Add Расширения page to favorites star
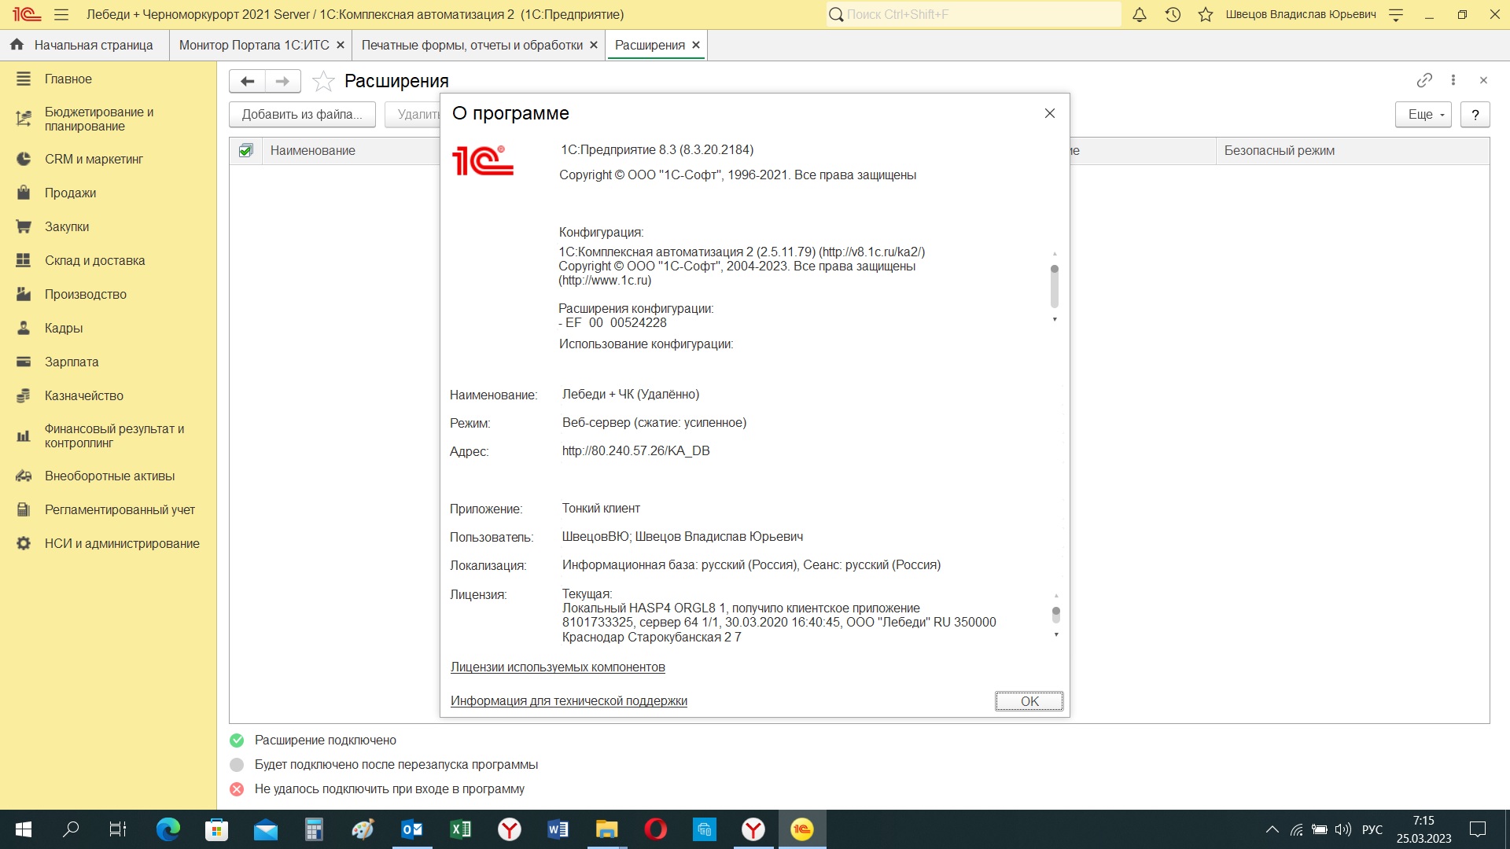Image resolution: width=1510 pixels, height=849 pixels. [x=323, y=81]
